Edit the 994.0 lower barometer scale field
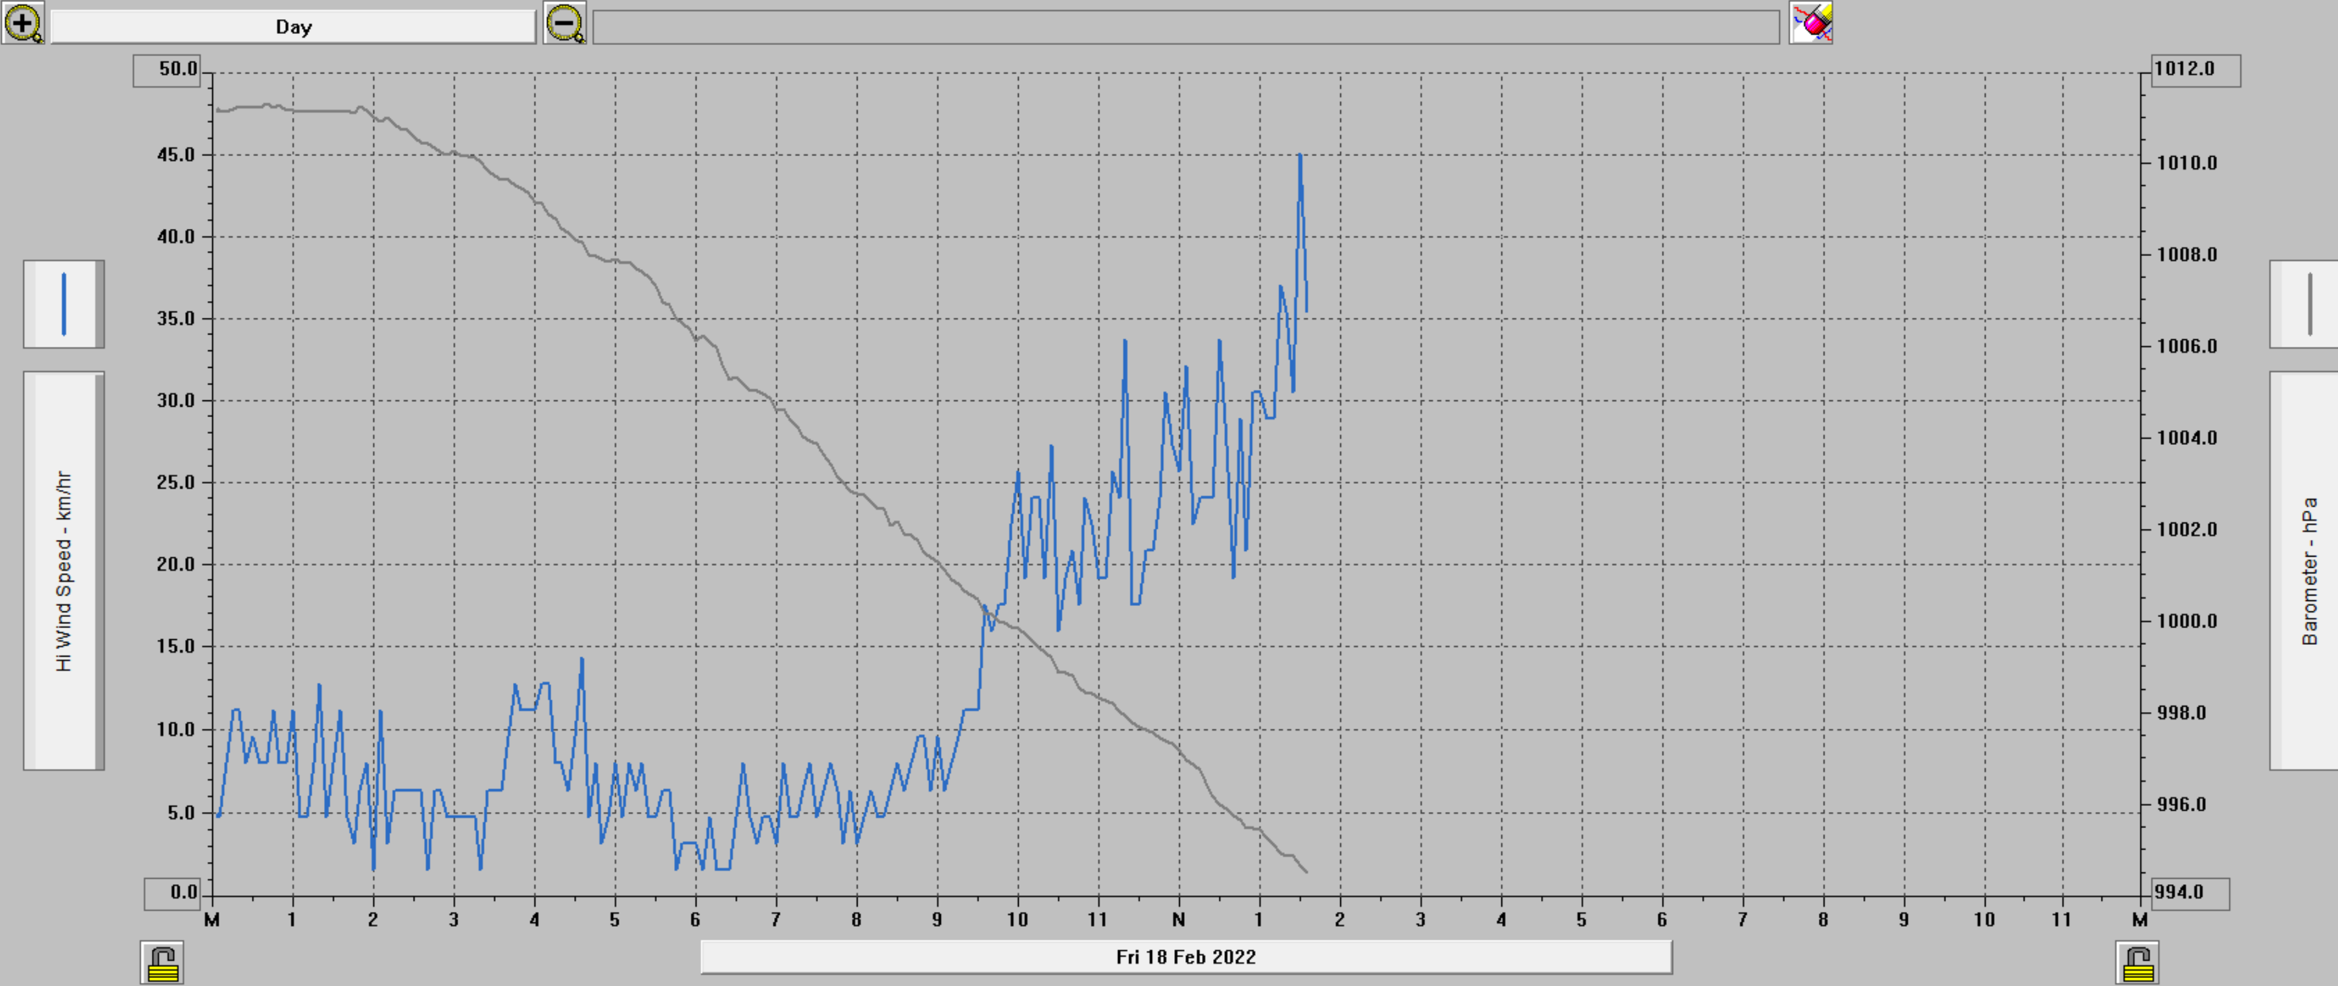The height and width of the screenshot is (986, 2338). coord(2190,893)
